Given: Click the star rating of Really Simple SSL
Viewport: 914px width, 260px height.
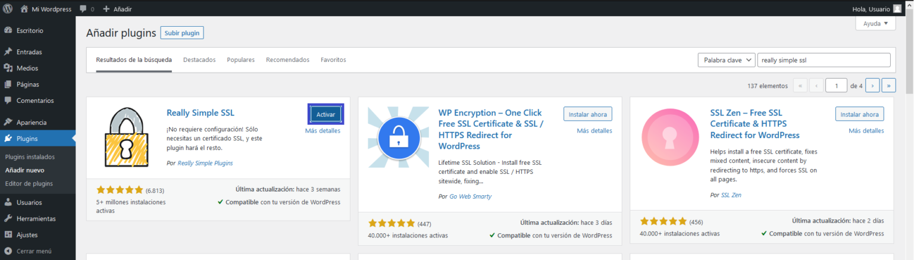Looking at the screenshot, I should tap(120, 190).
